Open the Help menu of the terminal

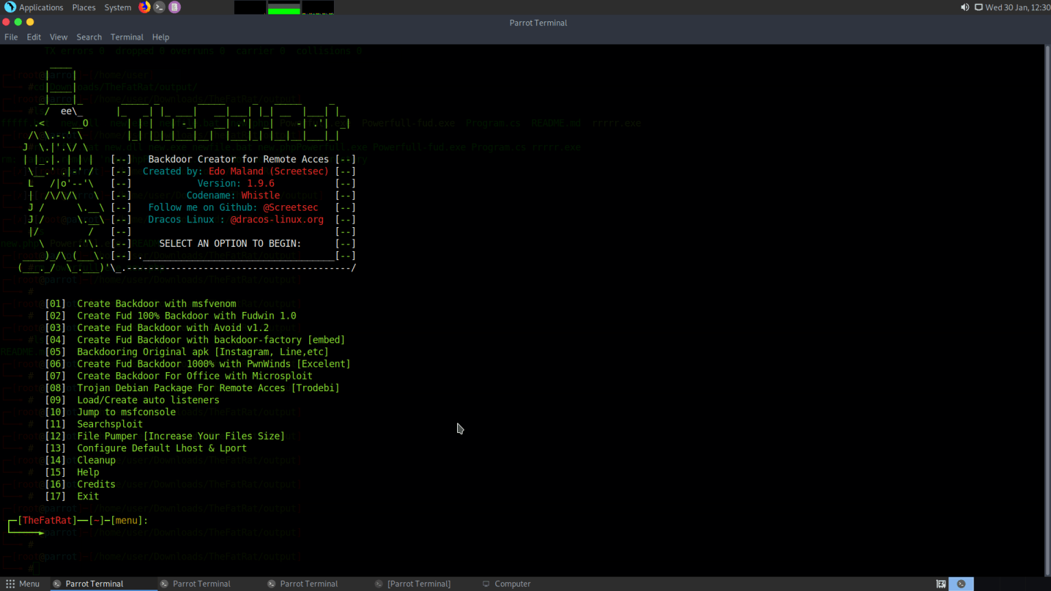tap(161, 37)
